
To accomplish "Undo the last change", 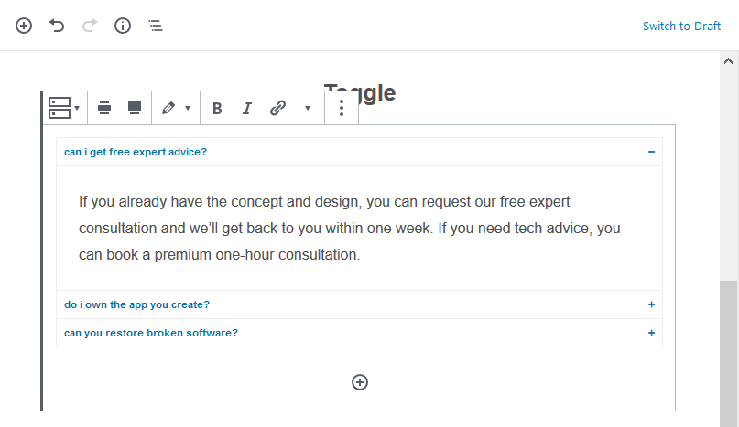I will click(57, 26).
